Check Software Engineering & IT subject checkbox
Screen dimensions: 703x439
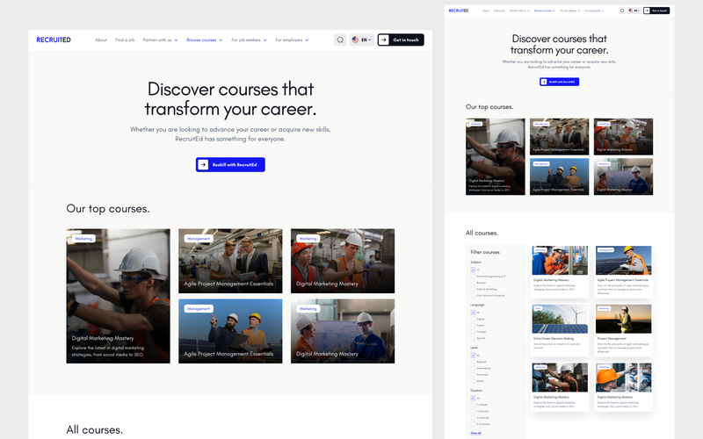pyautogui.click(x=473, y=277)
